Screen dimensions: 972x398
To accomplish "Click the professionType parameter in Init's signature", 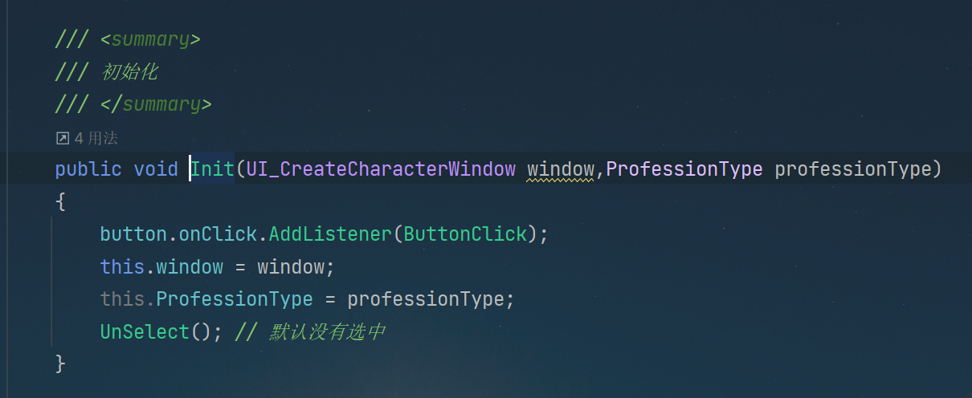I will 852,169.
